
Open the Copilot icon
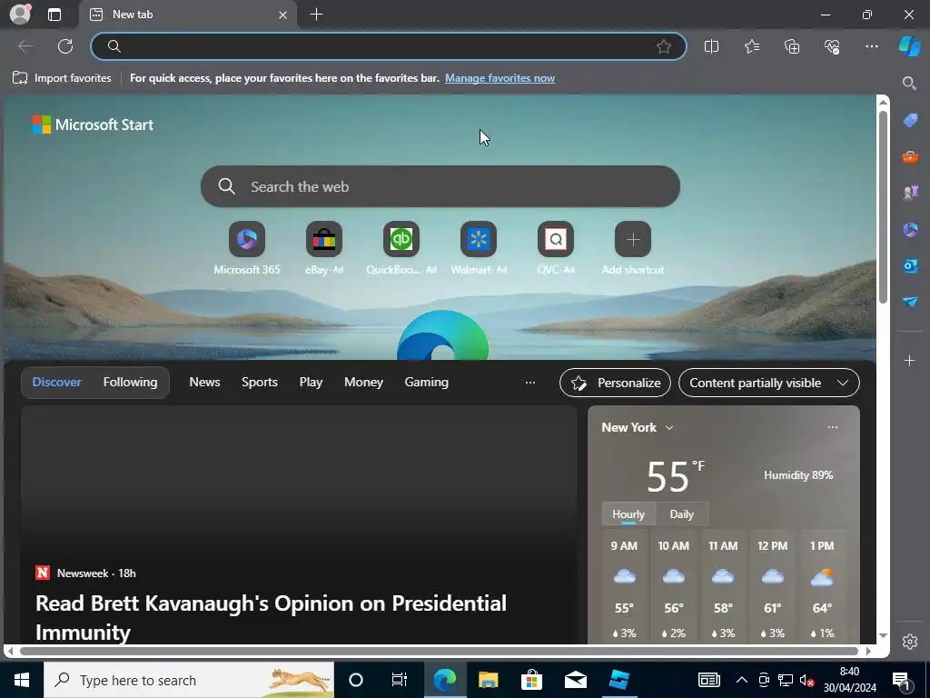909,46
